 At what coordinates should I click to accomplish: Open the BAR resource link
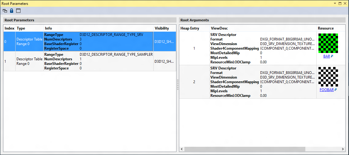[x=326, y=56]
